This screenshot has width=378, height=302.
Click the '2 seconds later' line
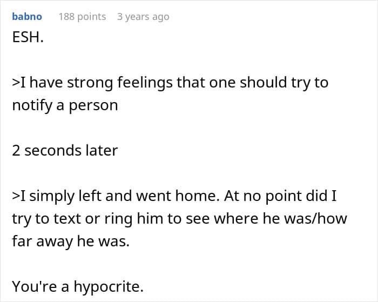point(65,151)
